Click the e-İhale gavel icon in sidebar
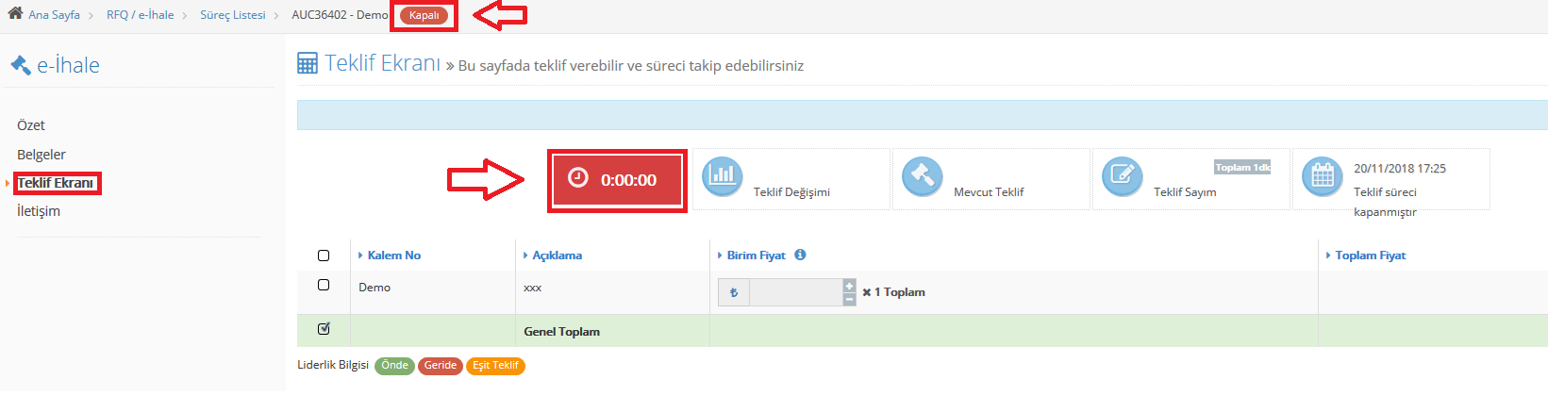Viewport: 1548px width, 396px height. point(21,65)
